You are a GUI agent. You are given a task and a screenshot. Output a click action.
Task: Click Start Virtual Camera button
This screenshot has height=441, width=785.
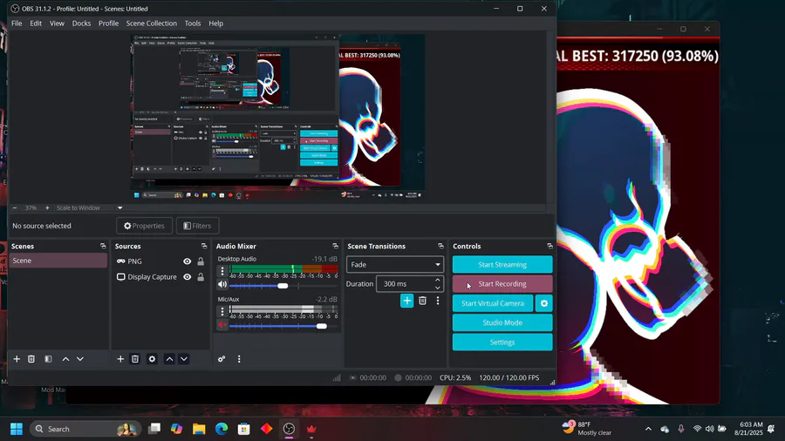[x=493, y=303]
